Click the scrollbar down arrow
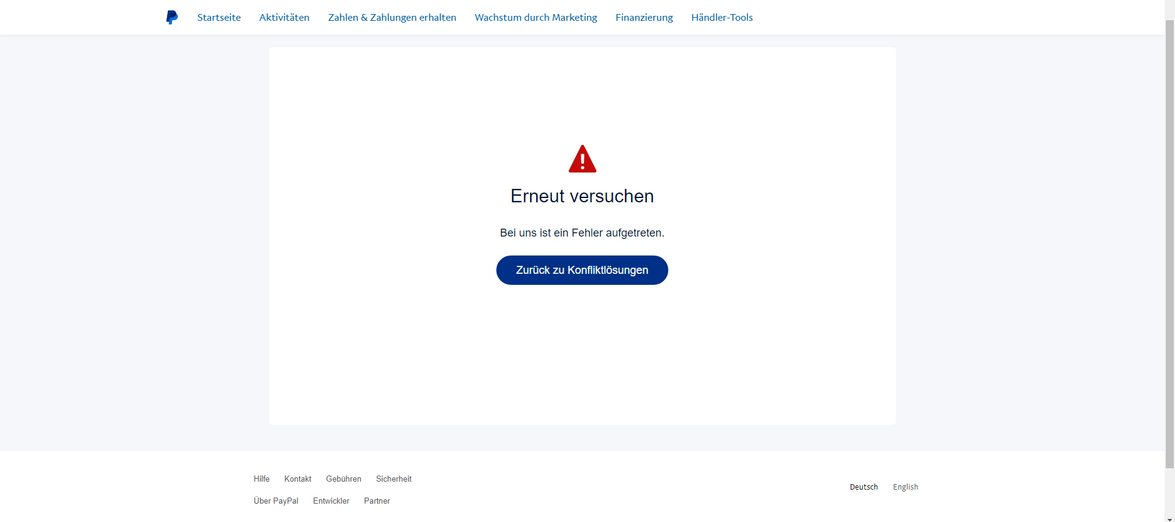 pos(1169,518)
